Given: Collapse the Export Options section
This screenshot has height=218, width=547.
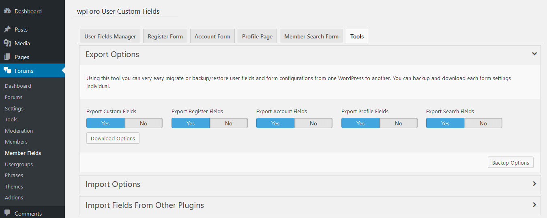Looking at the screenshot, I should pyautogui.click(x=534, y=54).
